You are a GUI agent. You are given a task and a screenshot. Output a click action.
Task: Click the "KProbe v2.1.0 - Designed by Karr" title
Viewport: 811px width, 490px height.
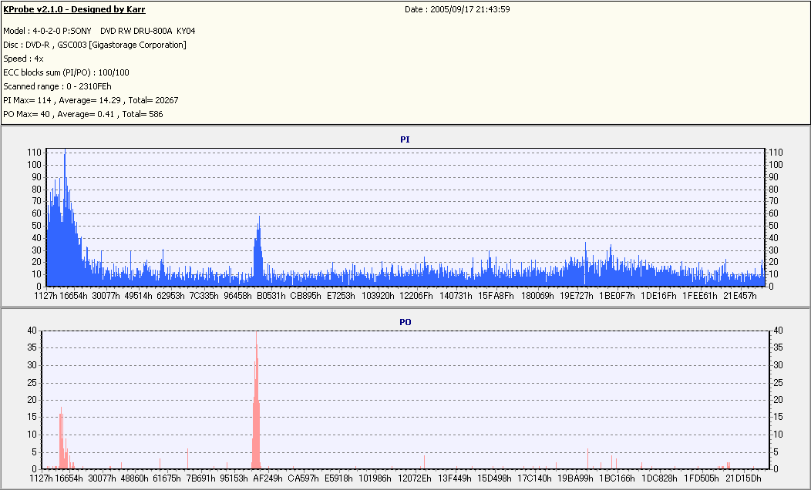(74, 9)
